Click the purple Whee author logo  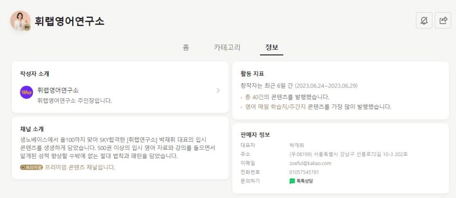tap(26, 92)
